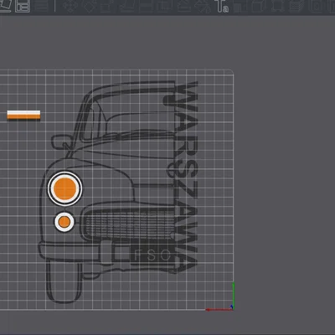Open the Mesh Boolean tool

tap(165, 6)
